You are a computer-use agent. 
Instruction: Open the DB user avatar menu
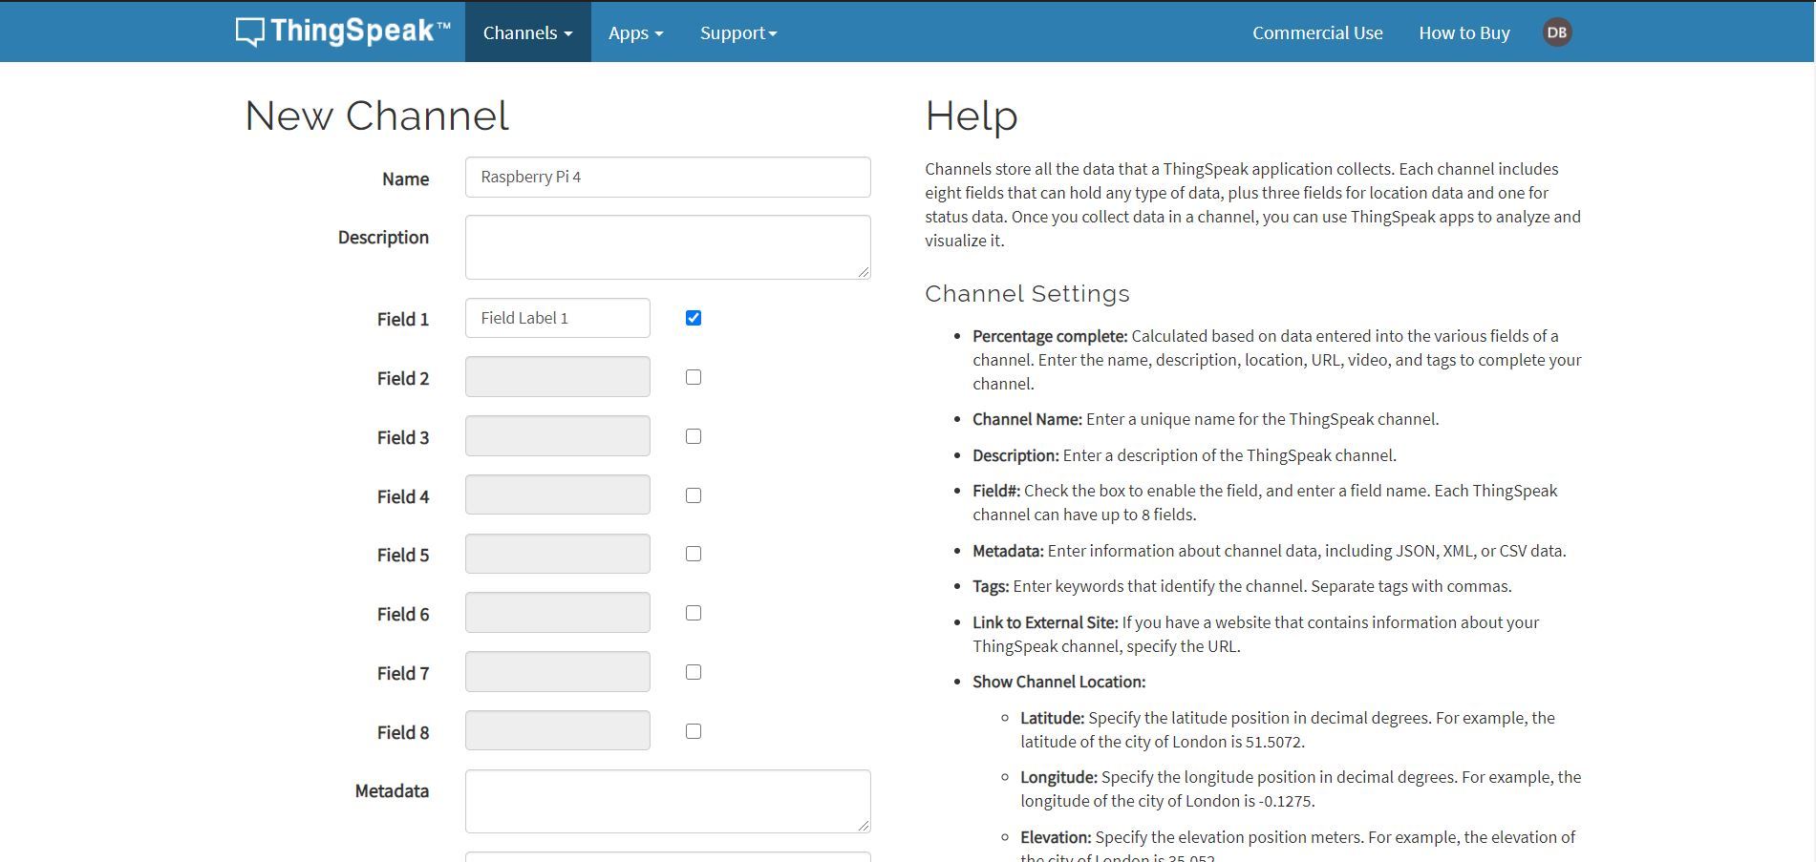coord(1556,32)
